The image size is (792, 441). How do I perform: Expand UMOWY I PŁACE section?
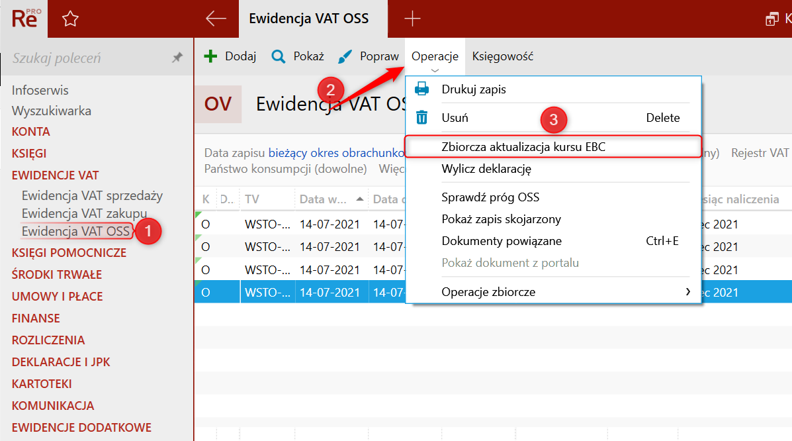pyautogui.click(x=57, y=297)
